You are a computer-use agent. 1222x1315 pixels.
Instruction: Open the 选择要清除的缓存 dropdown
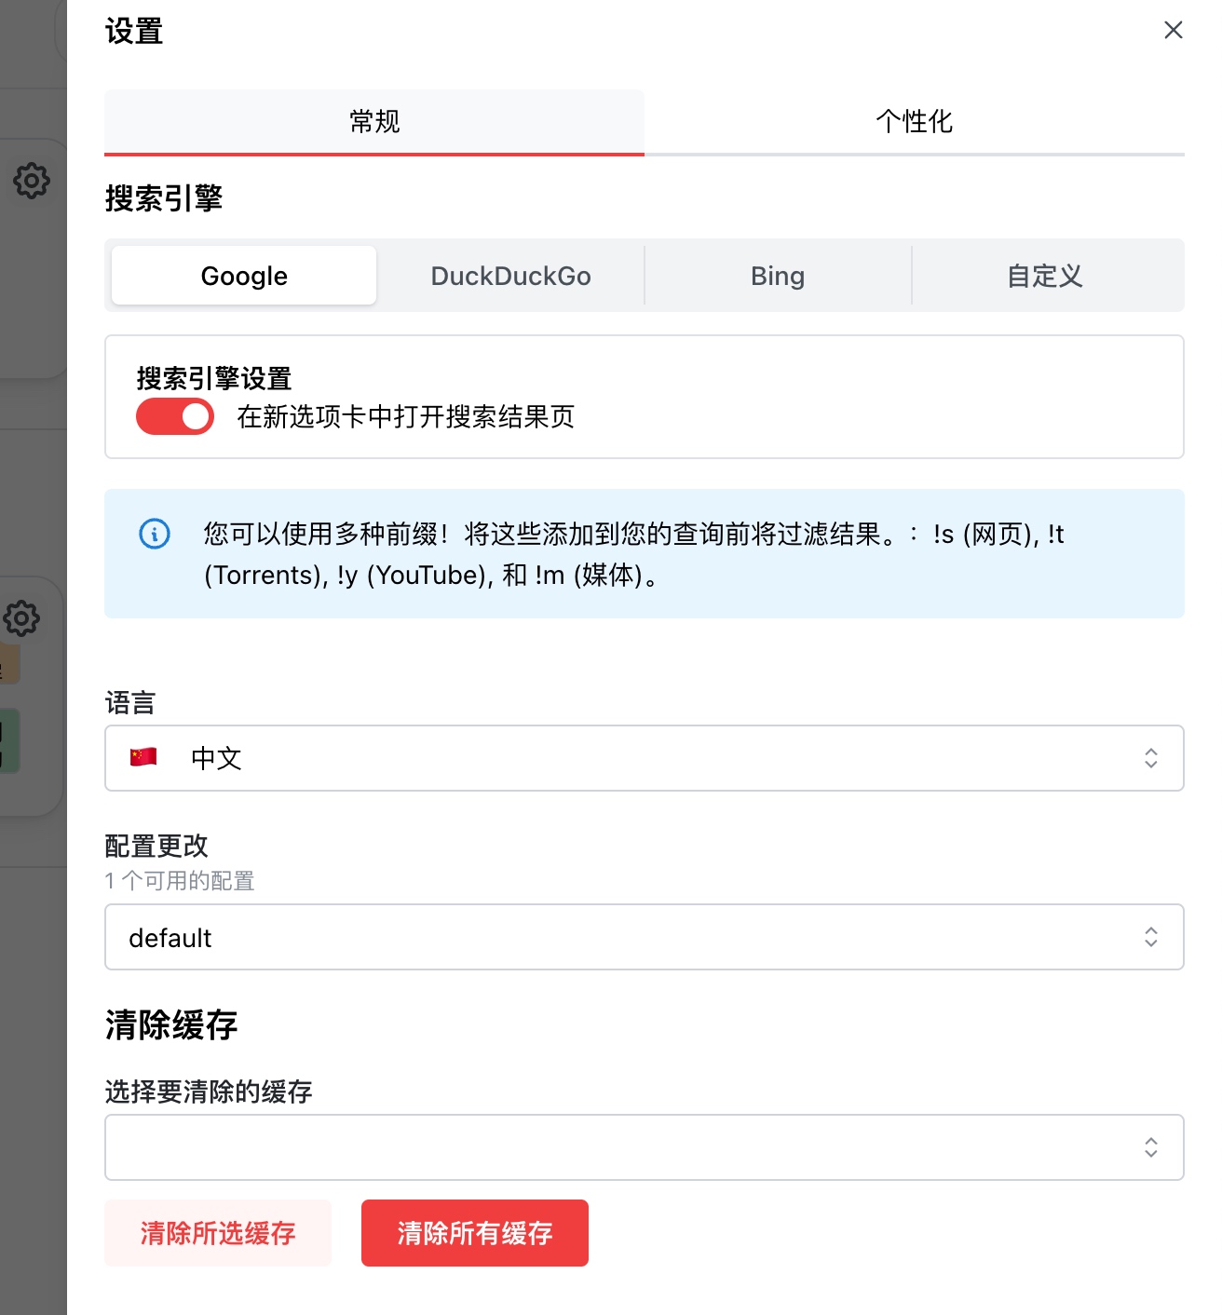click(645, 1147)
